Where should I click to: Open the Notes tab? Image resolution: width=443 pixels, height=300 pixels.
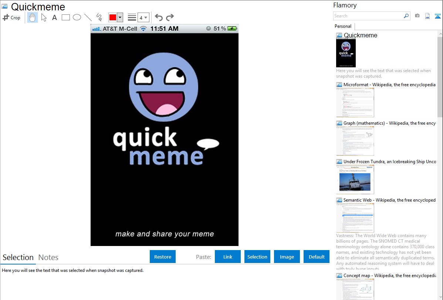(x=48, y=257)
